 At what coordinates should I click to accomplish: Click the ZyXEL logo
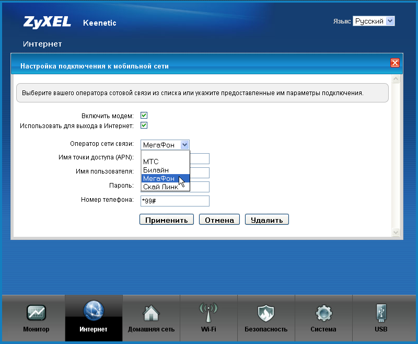(x=47, y=22)
